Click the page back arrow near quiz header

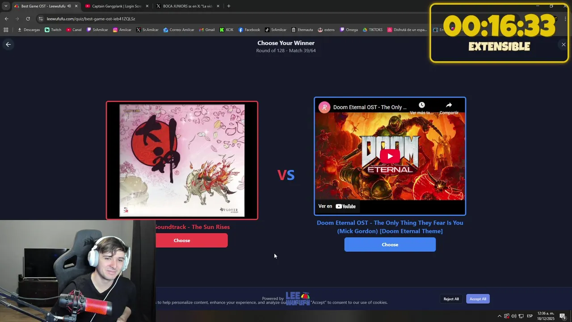(8, 44)
